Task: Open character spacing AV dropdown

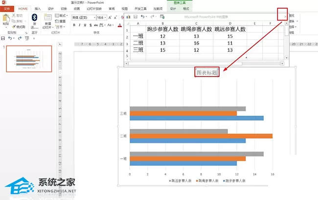Action: click(x=102, y=25)
